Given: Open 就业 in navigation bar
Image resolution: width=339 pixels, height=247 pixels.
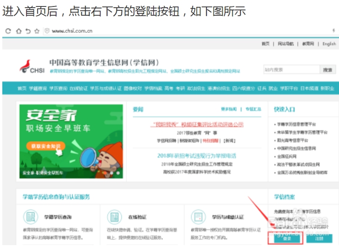Looking at the screenshot, I should pyautogui.click(x=273, y=88).
